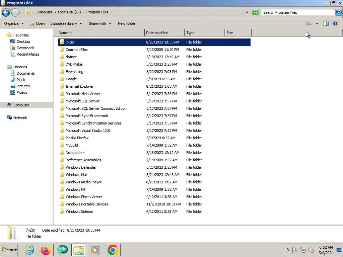Image resolution: width=343 pixels, height=257 pixels.
Task: Launch Internet Explorer from the taskbar
Action: pos(29,250)
